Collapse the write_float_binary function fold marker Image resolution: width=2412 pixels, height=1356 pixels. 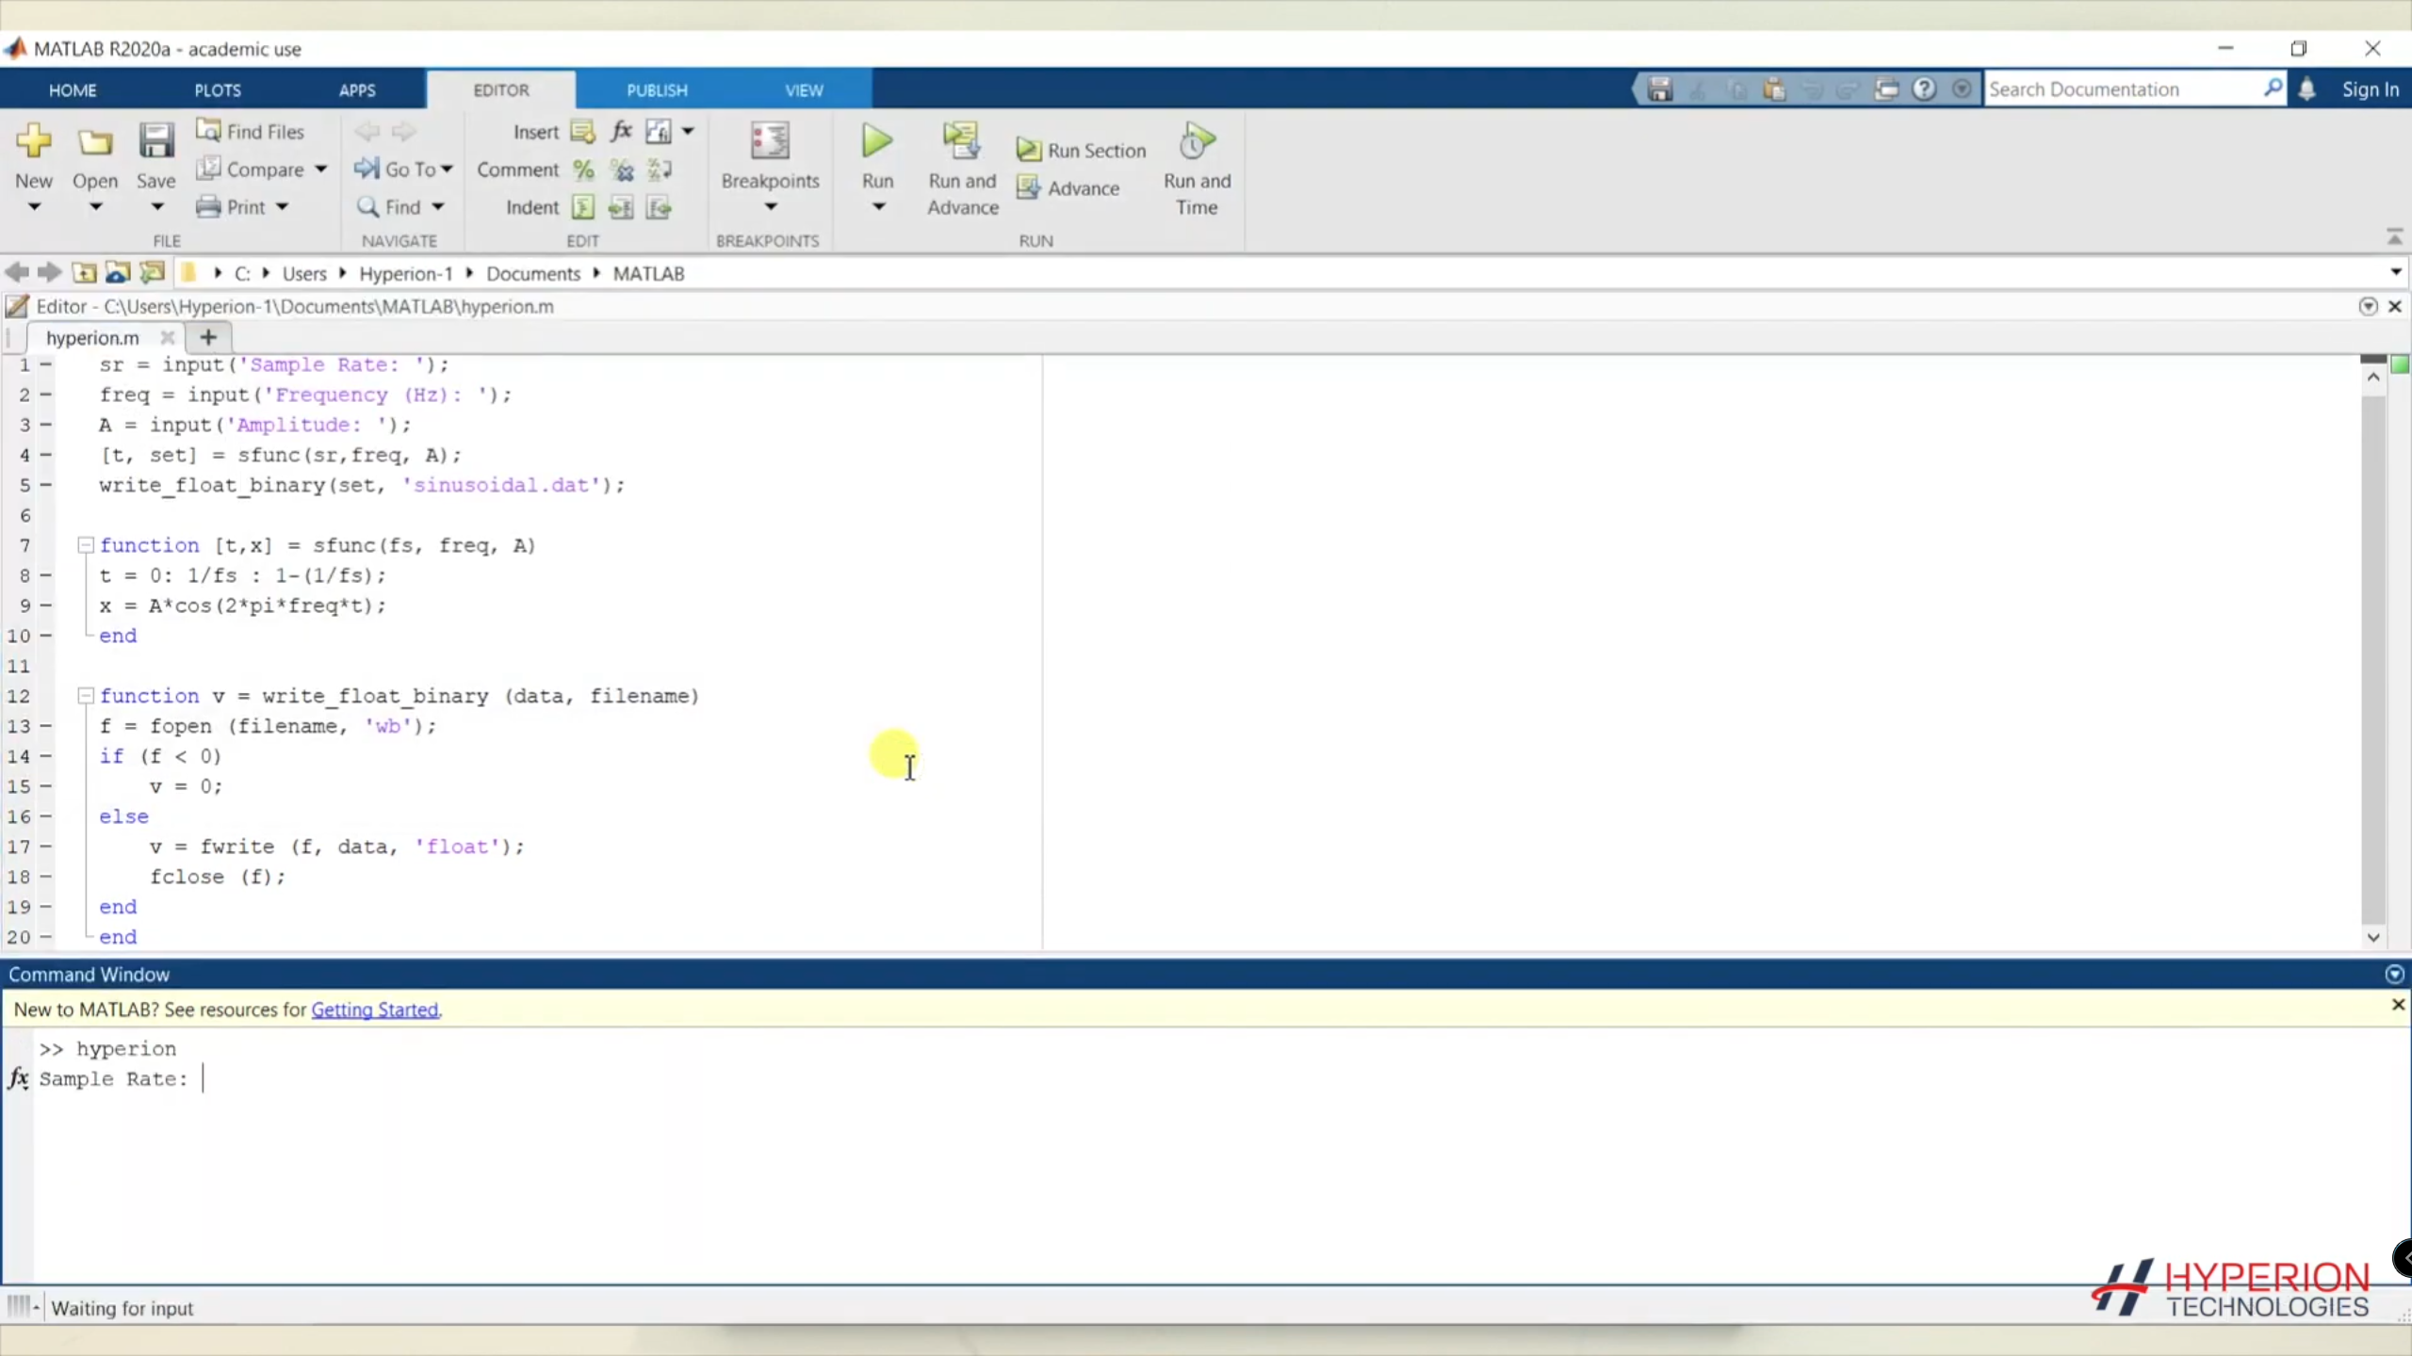pos(86,695)
